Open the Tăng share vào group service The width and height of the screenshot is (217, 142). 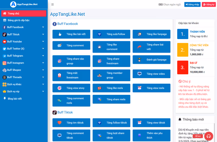(71, 61)
